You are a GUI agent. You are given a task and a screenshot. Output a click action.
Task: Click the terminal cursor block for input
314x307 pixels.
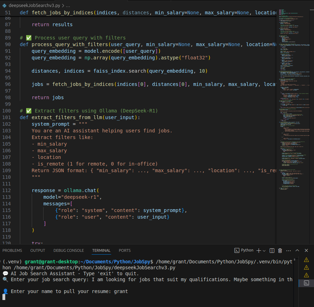tap(4, 297)
